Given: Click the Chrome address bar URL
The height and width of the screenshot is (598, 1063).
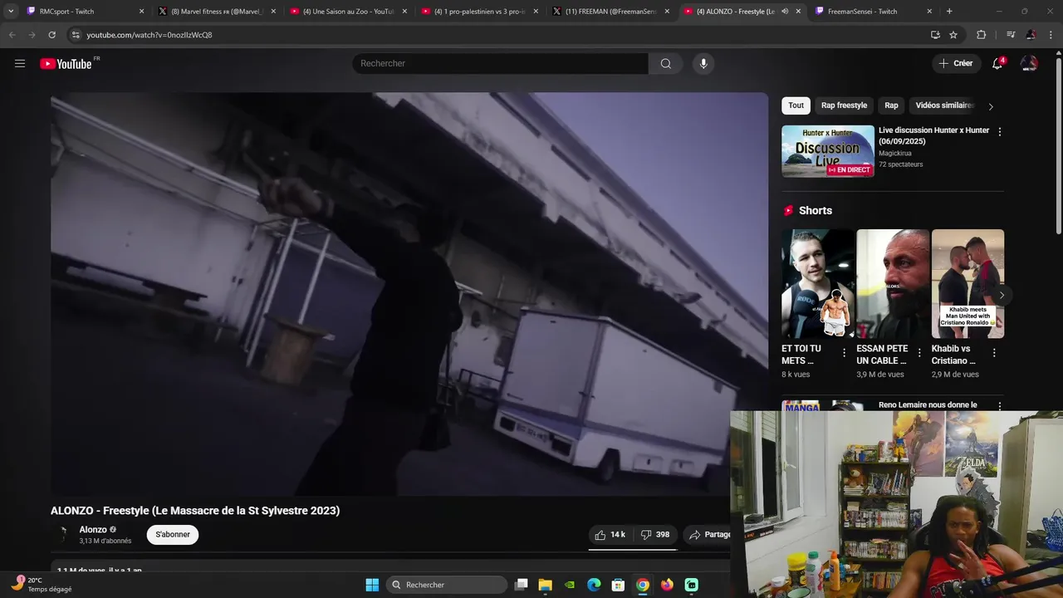Looking at the screenshot, I should (x=149, y=35).
